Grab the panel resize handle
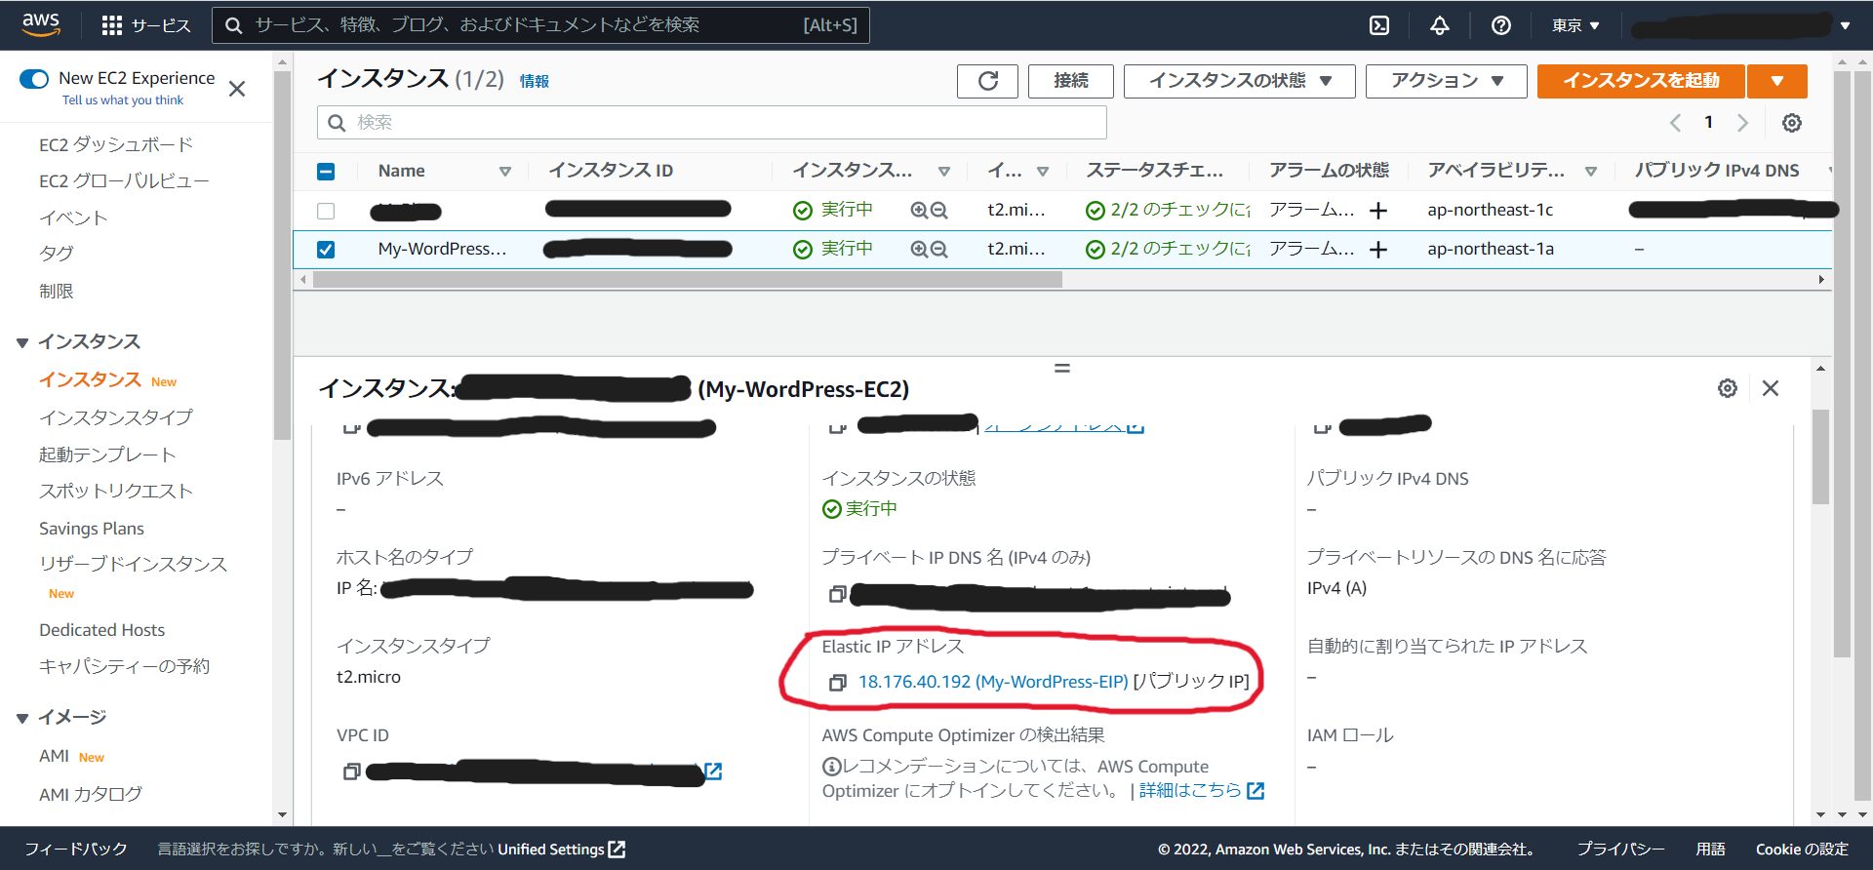 (1062, 369)
